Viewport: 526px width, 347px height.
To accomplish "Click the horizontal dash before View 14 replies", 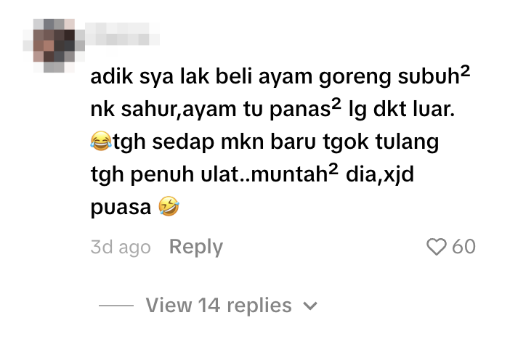I will pos(116,306).
